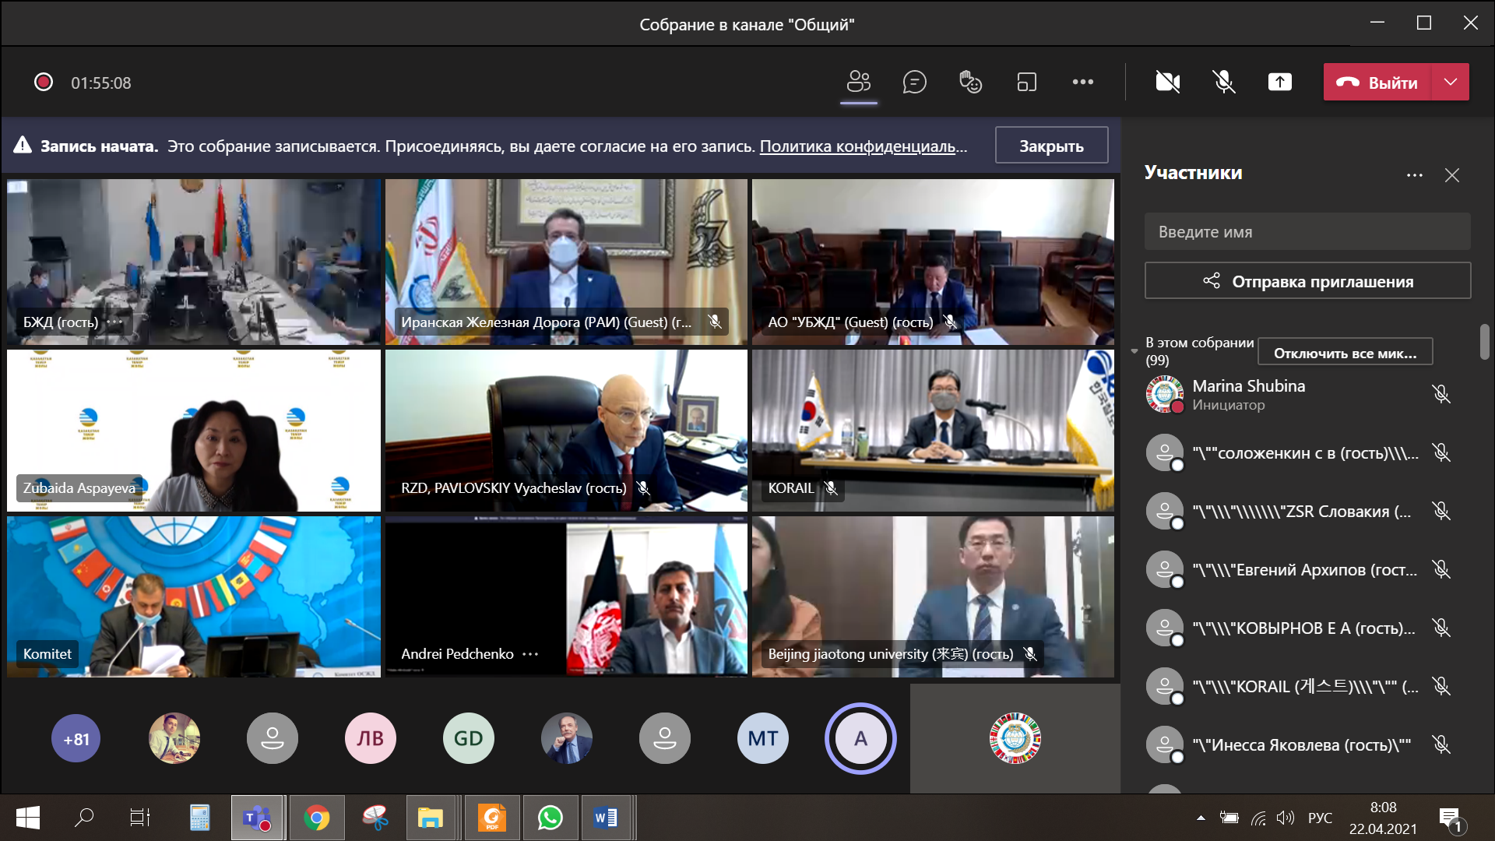Focus the Введите имя search field

[x=1307, y=231]
